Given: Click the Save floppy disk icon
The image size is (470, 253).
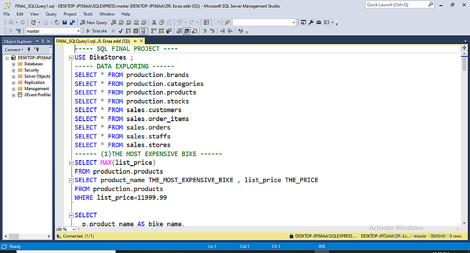Looking at the screenshot, I should point(64,23).
